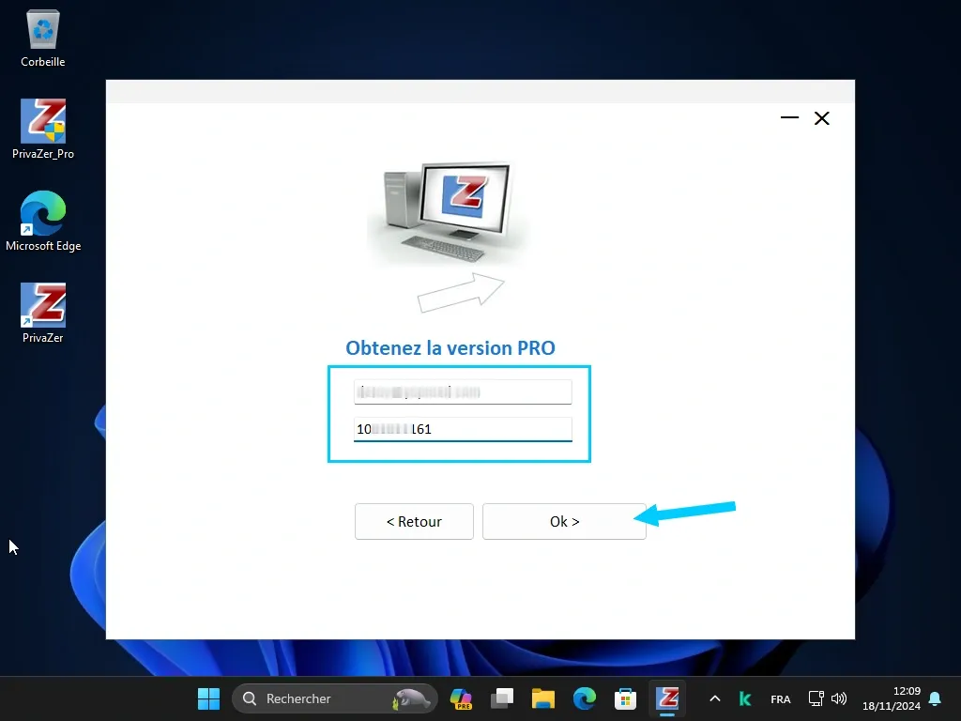
Task: Open File Explorer from the taskbar
Action: click(x=543, y=698)
